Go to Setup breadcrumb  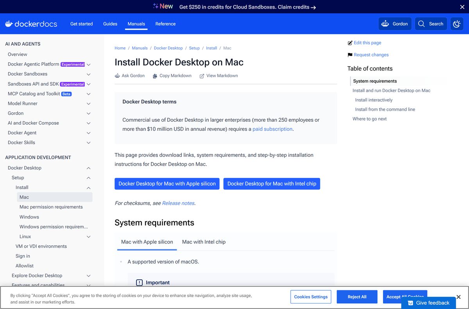tap(194, 48)
